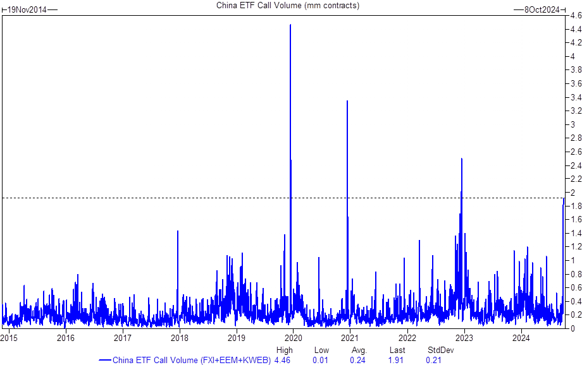Click the 'Avg.' statistics header
Viewport: 582px width, 365px height.
359,350
